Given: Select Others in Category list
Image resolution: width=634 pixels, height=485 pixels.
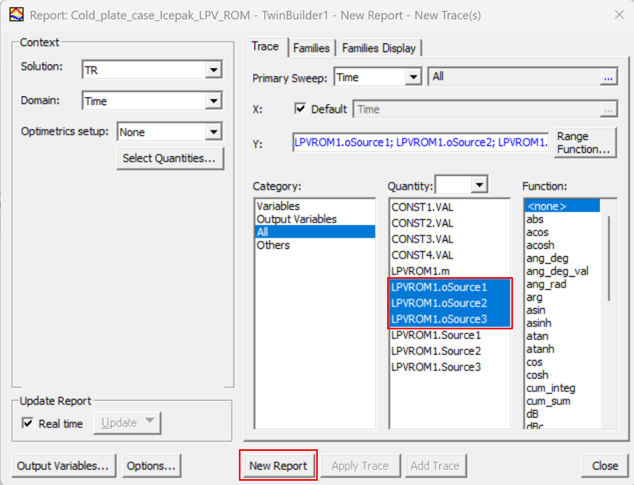Looking at the screenshot, I should tap(315, 245).
